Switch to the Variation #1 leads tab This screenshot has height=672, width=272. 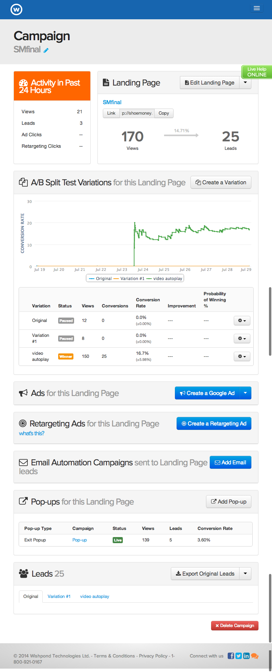[x=59, y=596]
